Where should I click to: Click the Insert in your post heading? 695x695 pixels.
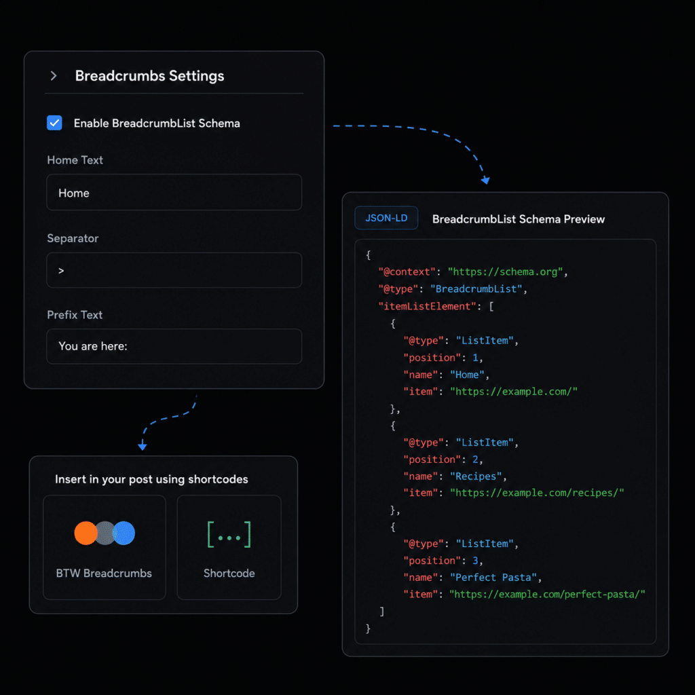pyautogui.click(x=151, y=479)
